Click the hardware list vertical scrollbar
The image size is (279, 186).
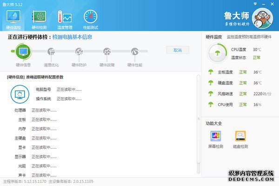click(x=199, y=119)
